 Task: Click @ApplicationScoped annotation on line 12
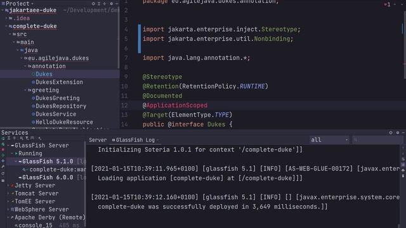[x=175, y=106]
